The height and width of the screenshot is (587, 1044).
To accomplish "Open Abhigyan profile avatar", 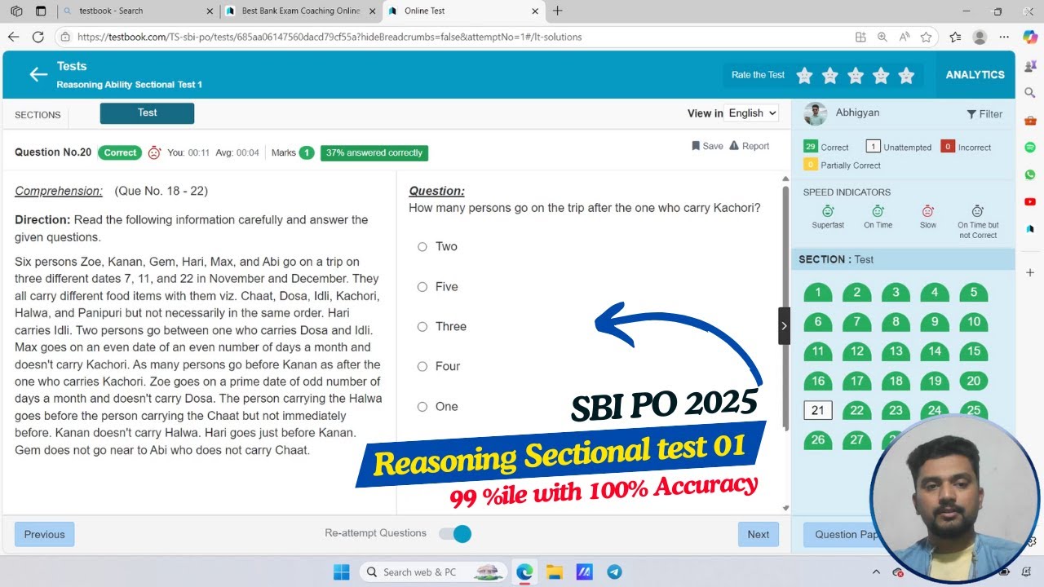I will pyautogui.click(x=815, y=114).
